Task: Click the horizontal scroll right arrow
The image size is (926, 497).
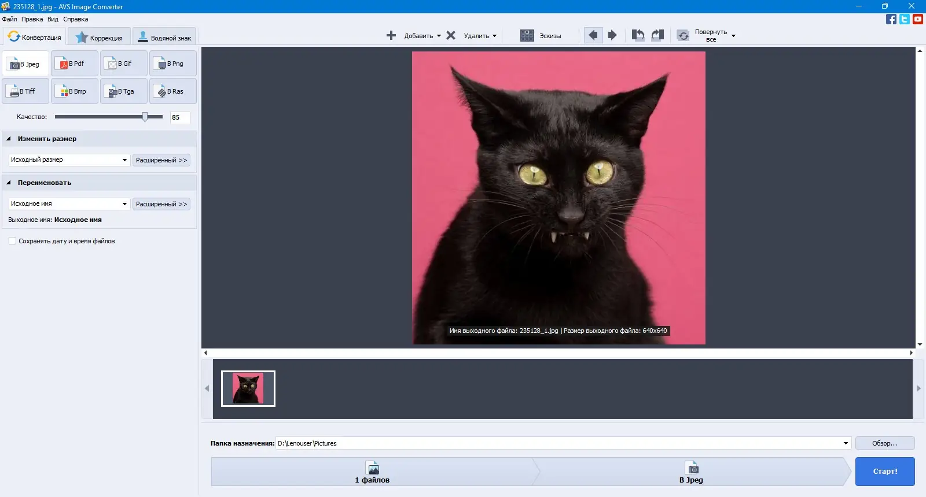Action: [912, 353]
